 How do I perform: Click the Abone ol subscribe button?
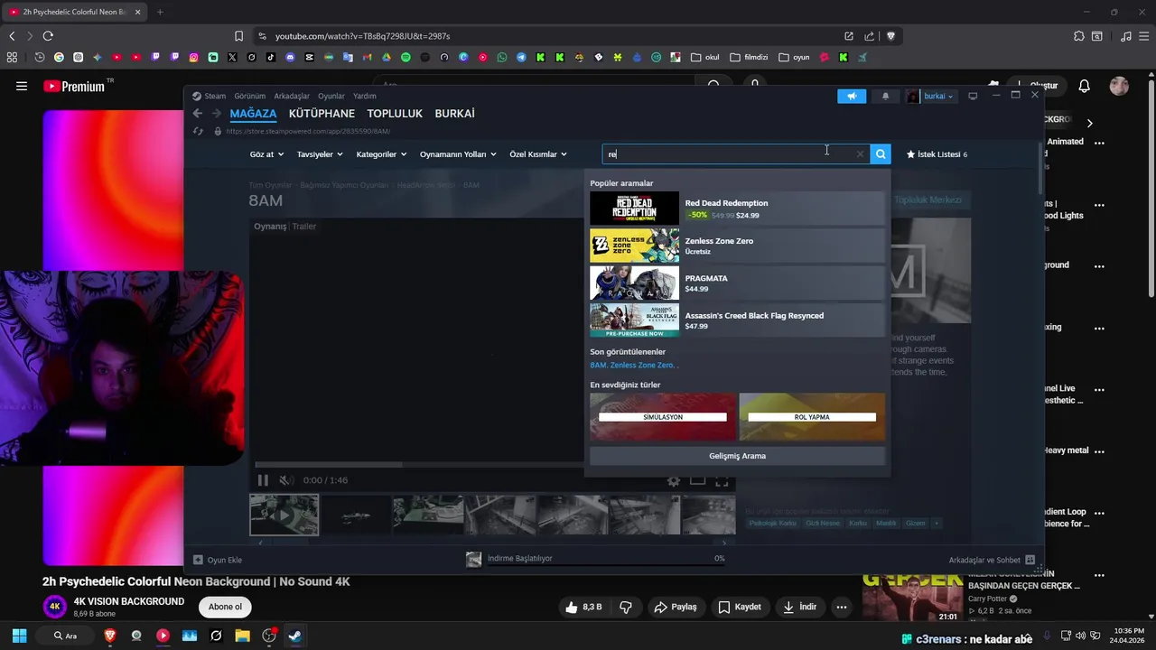click(x=225, y=607)
